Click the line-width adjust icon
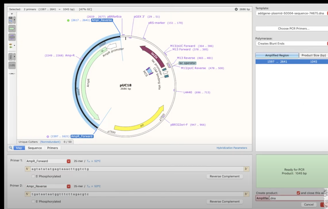Screen dimensions: 328x209 [12, 74]
